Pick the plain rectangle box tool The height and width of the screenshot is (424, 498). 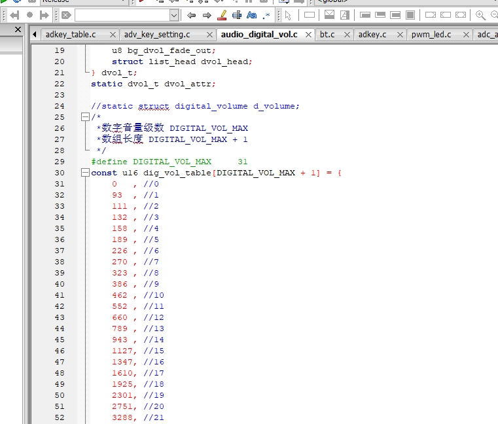pyautogui.click(x=310, y=15)
